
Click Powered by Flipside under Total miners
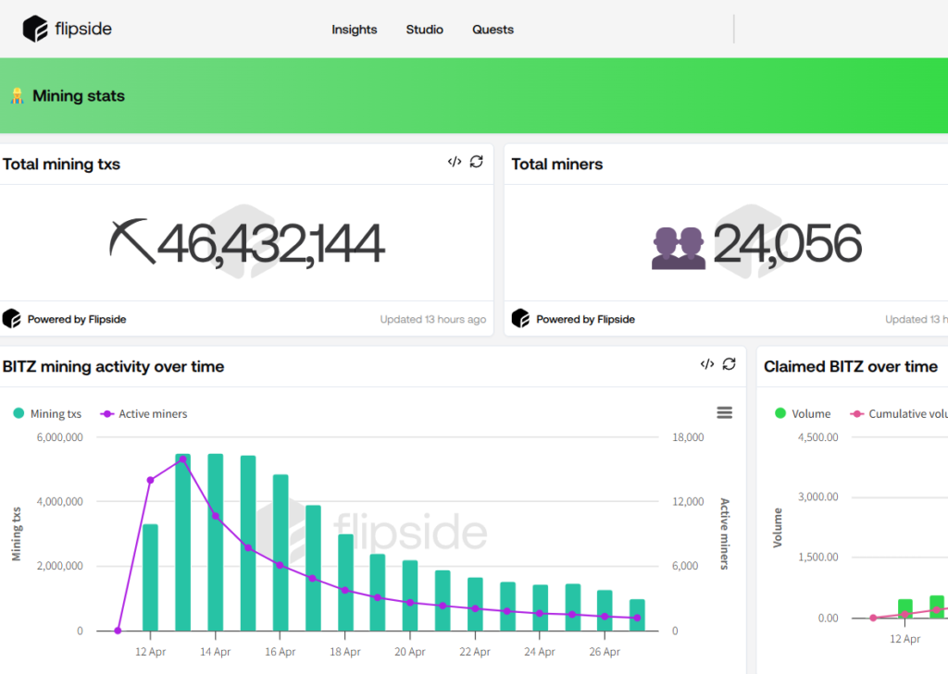tap(585, 320)
